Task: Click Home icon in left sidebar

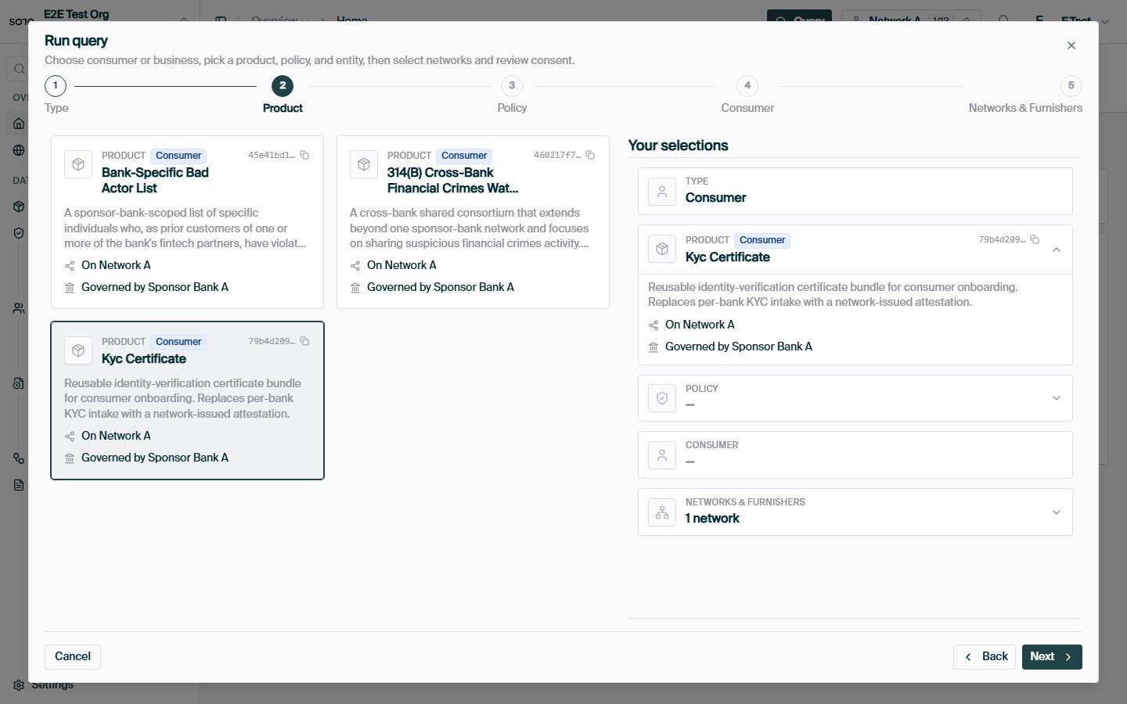Action: coord(19,124)
